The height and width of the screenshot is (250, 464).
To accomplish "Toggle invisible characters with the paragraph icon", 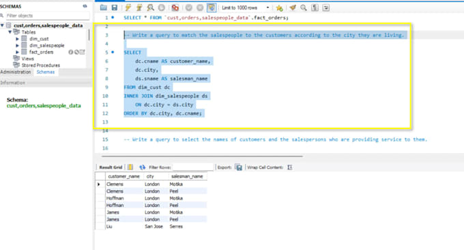I will (x=315, y=8).
